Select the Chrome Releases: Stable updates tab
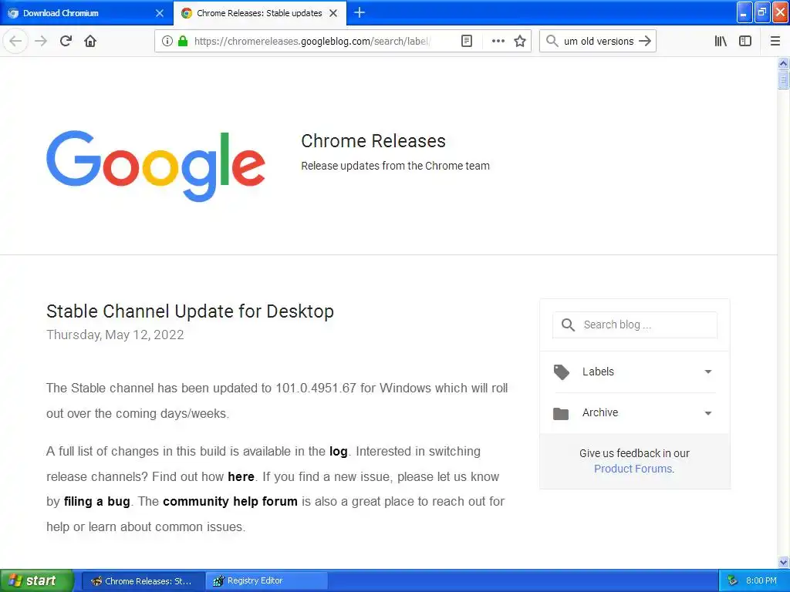This screenshot has height=592, width=790. point(260,13)
